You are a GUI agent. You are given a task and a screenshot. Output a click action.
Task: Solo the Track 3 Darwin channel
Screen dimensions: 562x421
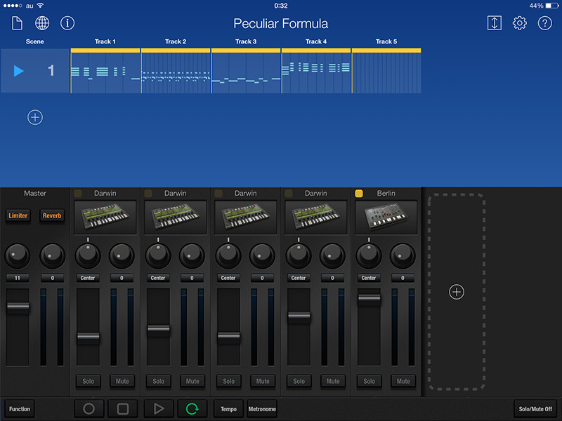click(x=229, y=381)
